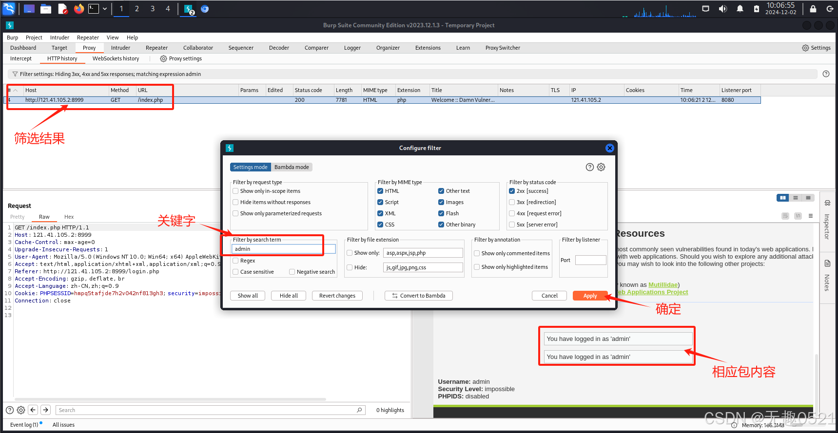Open the gear options in Configure filter dialog
The height and width of the screenshot is (433, 838).
click(601, 167)
